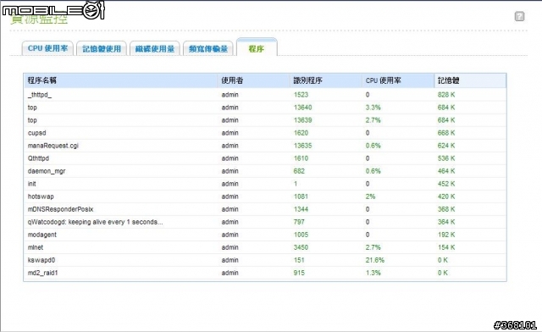Image resolution: width=542 pixels, height=332 pixels.
Task: Sort by 程序名稱 column header
Action: point(120,80)
